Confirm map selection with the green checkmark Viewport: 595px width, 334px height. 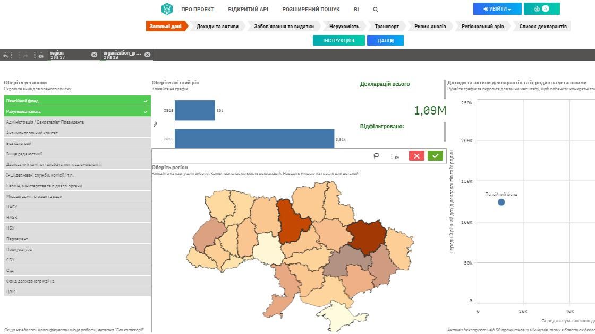pyautogui.click(x=435, y=156)
